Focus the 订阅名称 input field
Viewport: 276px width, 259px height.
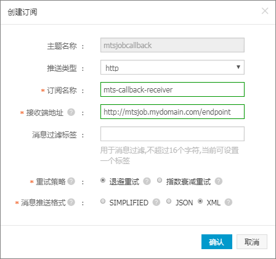pos(172,89)
